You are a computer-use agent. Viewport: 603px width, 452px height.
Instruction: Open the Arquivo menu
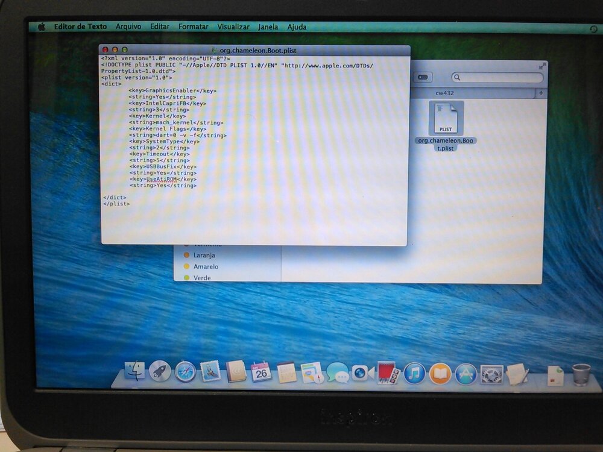[x=128, y=27]
